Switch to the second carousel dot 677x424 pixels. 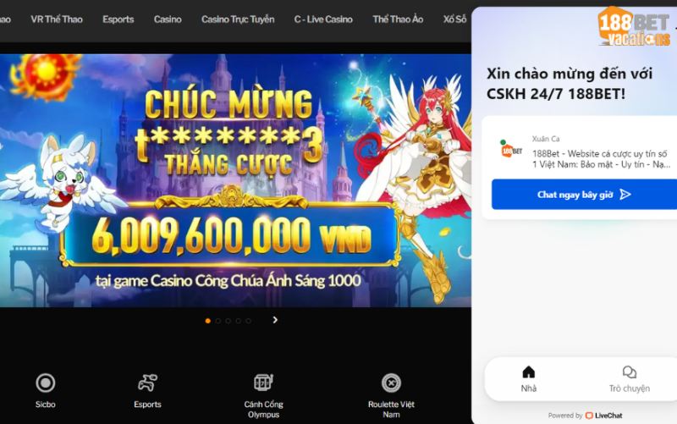pos(218,321)
